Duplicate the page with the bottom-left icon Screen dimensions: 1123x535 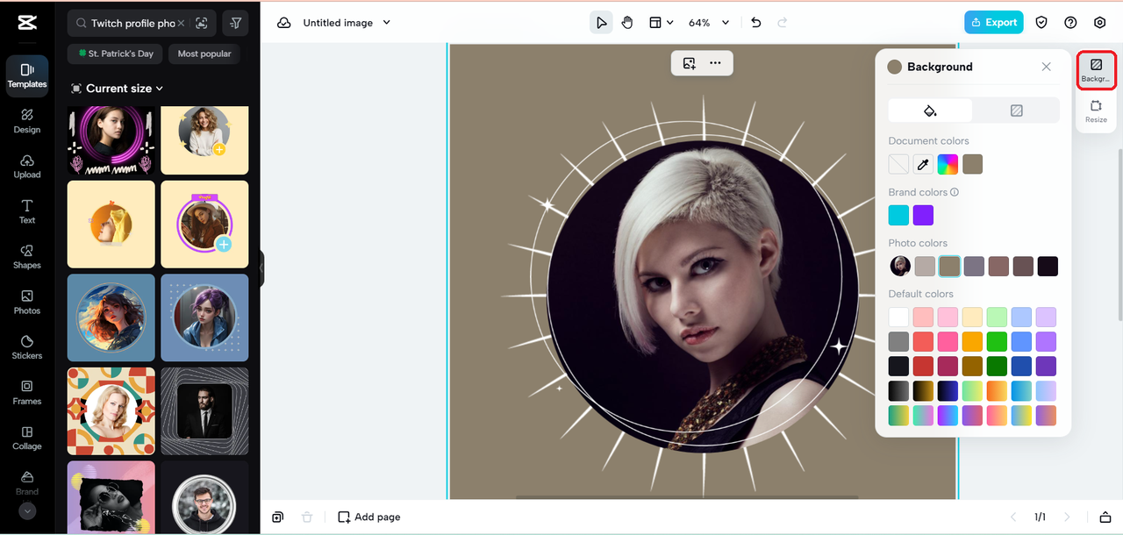pos(277,517)
